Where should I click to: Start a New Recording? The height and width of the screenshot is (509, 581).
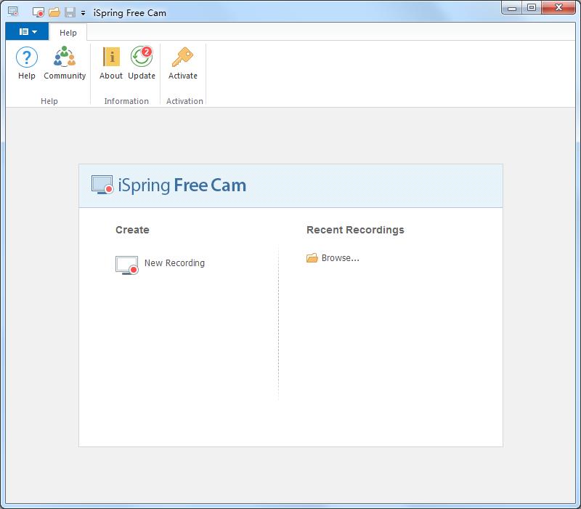point(174,264)
